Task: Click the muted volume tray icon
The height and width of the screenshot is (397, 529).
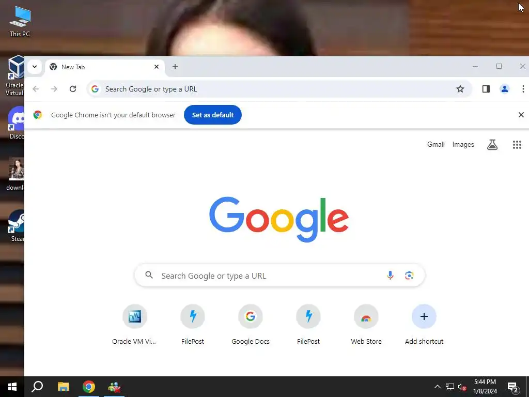Action: coord(462,387)
